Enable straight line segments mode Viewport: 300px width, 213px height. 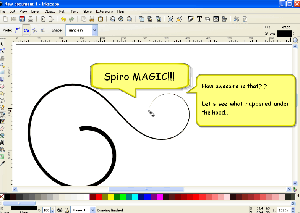click(35, 30)
